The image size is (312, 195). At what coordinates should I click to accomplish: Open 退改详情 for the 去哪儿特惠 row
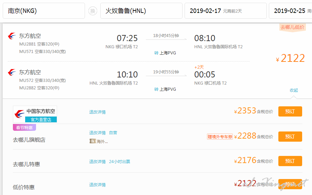(x=97, y=162)
